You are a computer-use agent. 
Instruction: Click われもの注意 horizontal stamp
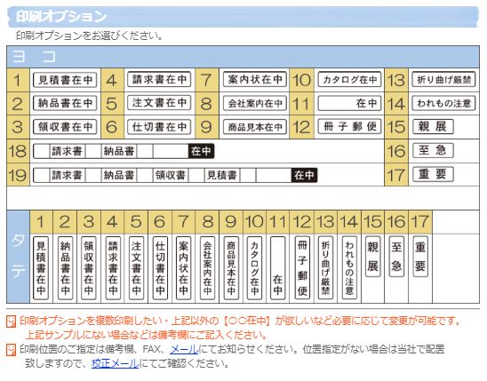point(443,103)
